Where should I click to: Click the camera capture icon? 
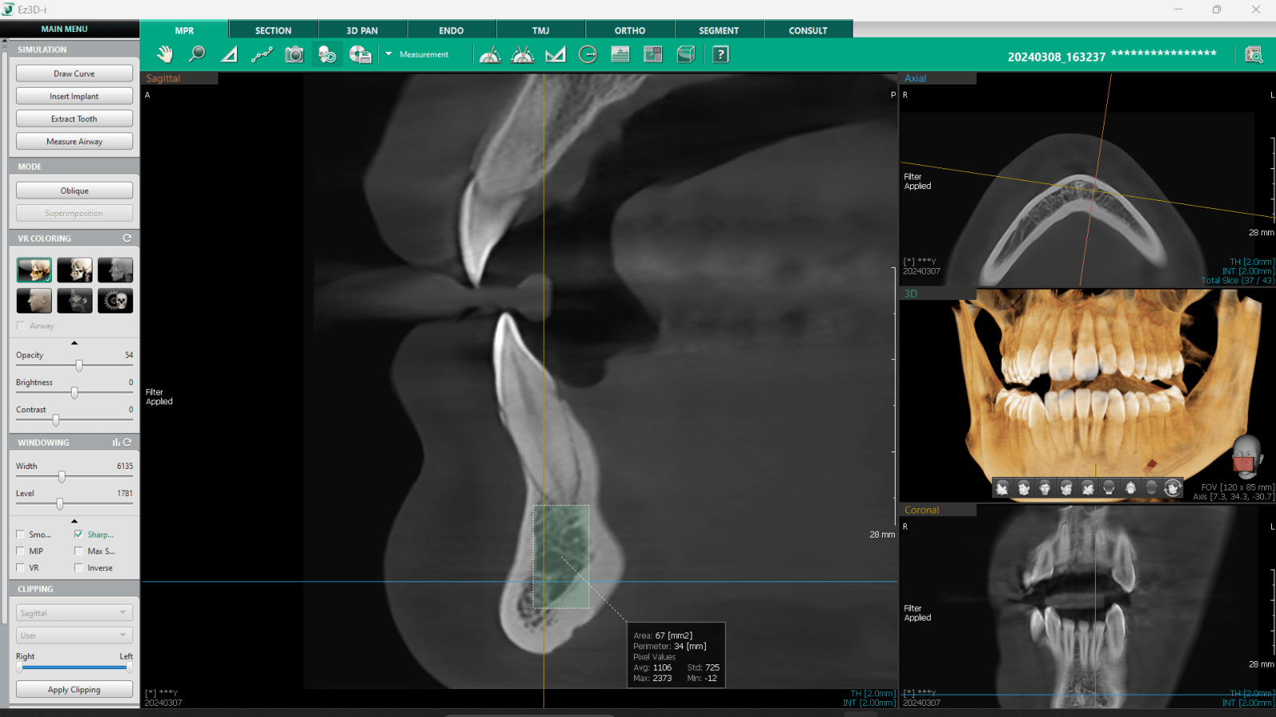[294, 54]
